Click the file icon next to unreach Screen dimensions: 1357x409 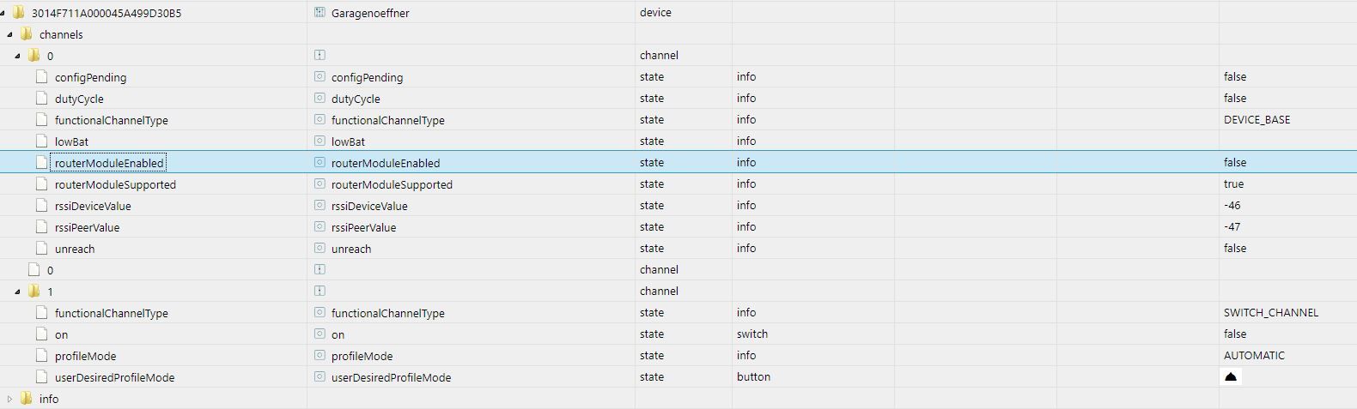coord(41,249)
